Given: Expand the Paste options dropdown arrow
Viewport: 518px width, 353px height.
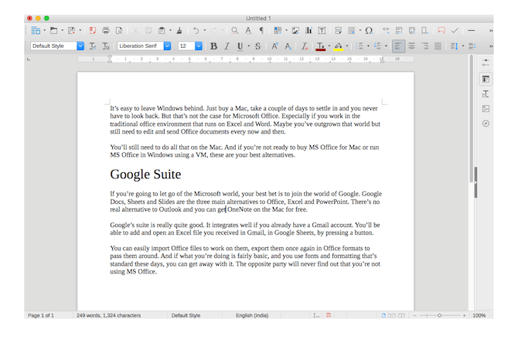Looking at the screenshot, I should pyautogui.click(x=170, y=30).
